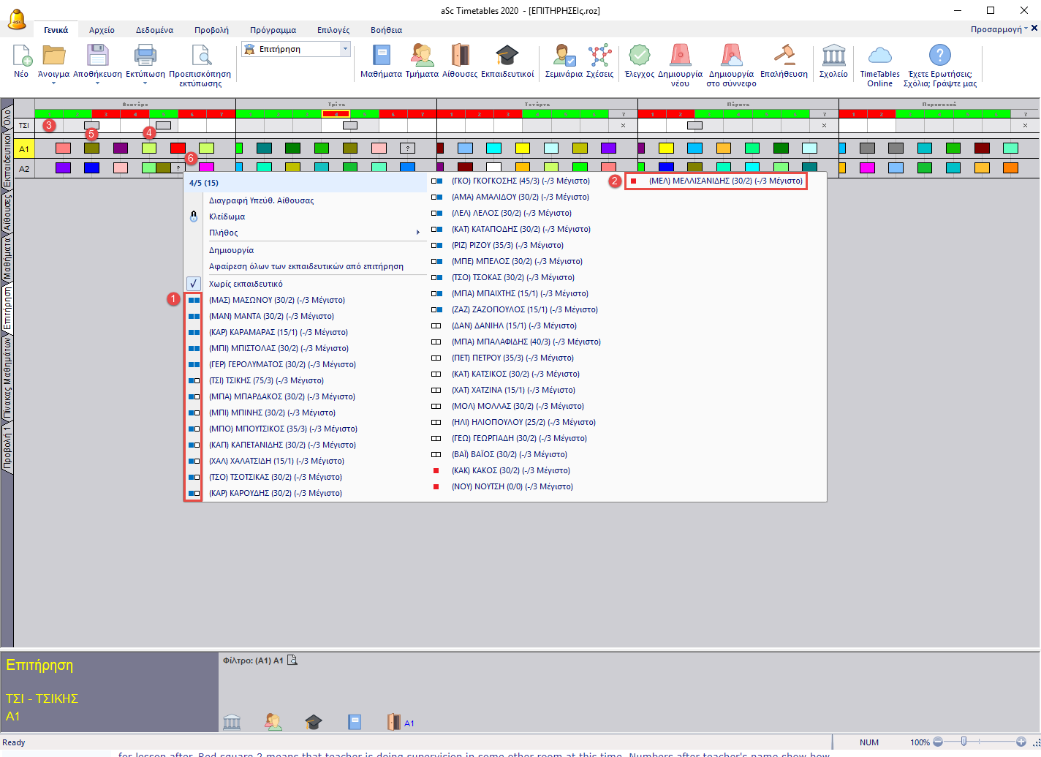Click 'Αφαίρεση όλων των εκπαιδευτικών από επιτήρηση'
The image size is (1041, 757).
click(306, 266)
